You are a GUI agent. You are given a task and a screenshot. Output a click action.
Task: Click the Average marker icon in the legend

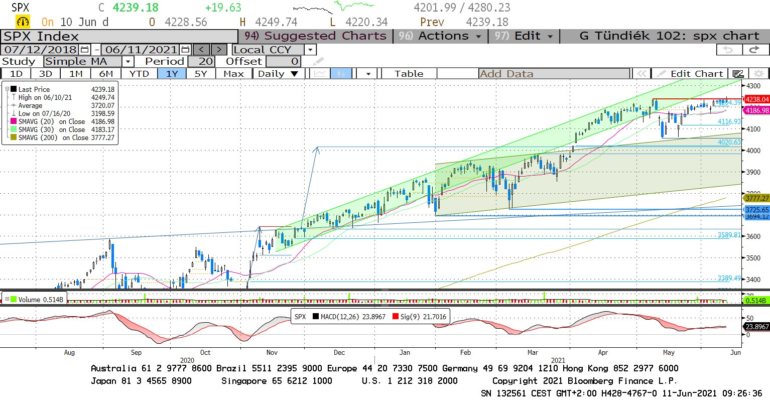[14, 105]
